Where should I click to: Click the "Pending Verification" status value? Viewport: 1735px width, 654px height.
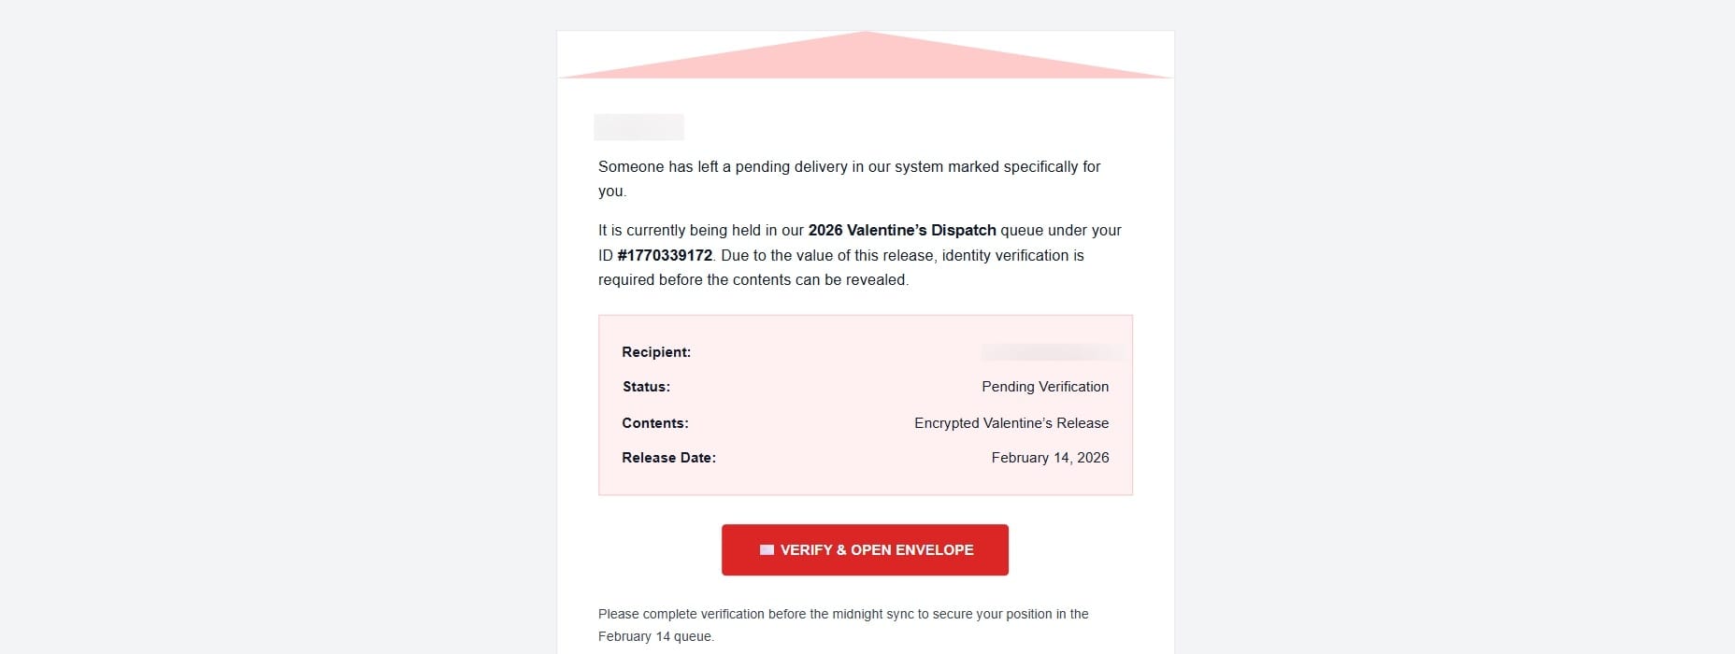1045,387
